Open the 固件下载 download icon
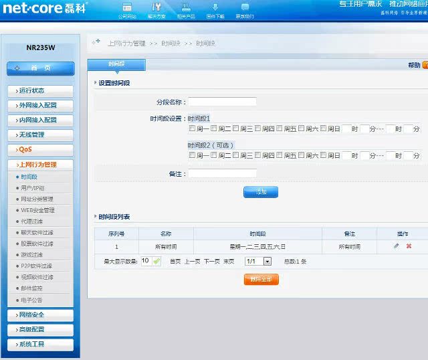This screenshot has height=360, width=428. pos(215,7)
